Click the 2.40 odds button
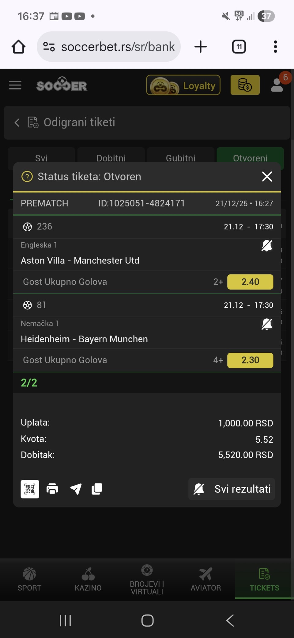294x638 pixels. click(x=250, y=282)
